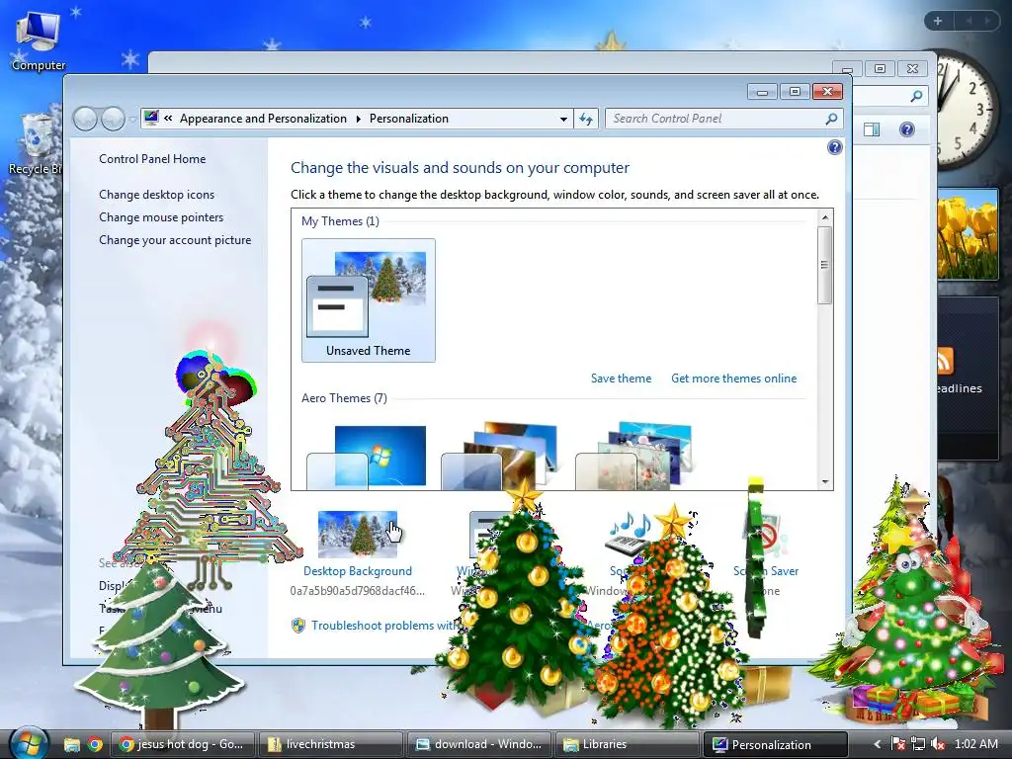The width and height of the screenshot is (1012, 759).
Task: Open Control Panel Home
Action: click(152, 159)
